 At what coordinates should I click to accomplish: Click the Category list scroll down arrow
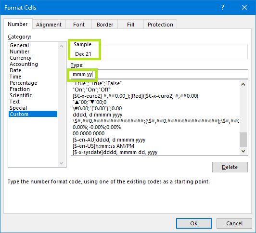[x=62, y=163]
